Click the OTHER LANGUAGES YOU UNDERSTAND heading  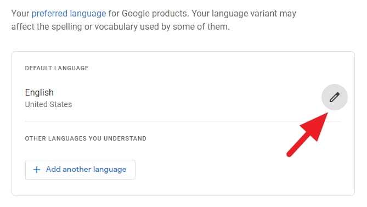86,138
